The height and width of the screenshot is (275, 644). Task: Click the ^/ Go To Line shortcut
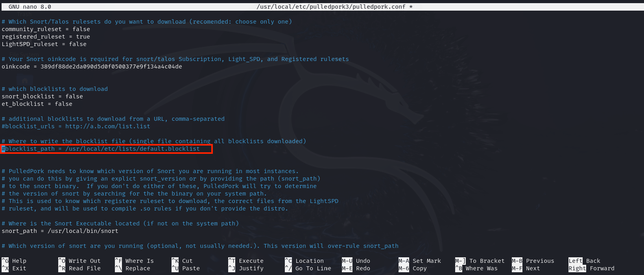click(308, 268)
